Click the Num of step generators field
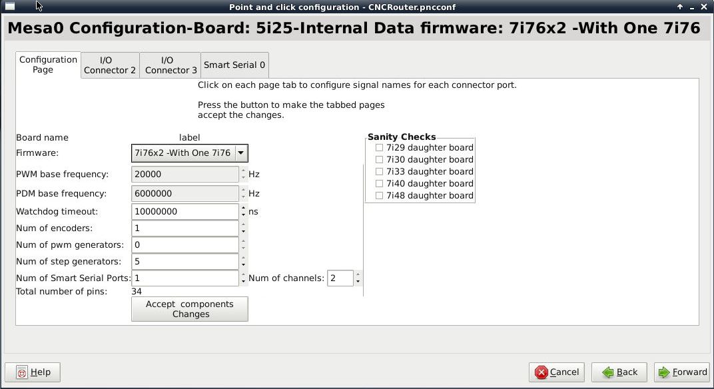Image resolution: width=714 pixels, height=389 pixels. click(185, 262)
